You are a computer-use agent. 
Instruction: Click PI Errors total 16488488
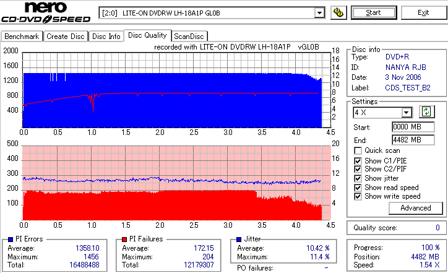[84, 265]
